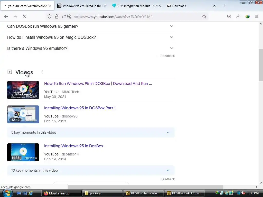Open the Videos section three-dot menu
Image resolution: width=263 pixels, height=197 pixels.
tap(42, 72)
